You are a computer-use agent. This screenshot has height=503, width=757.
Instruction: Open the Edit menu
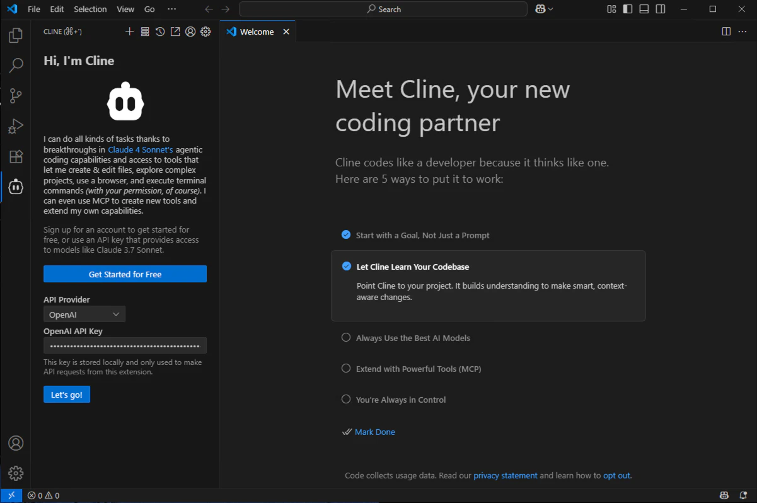coord(57,9)
